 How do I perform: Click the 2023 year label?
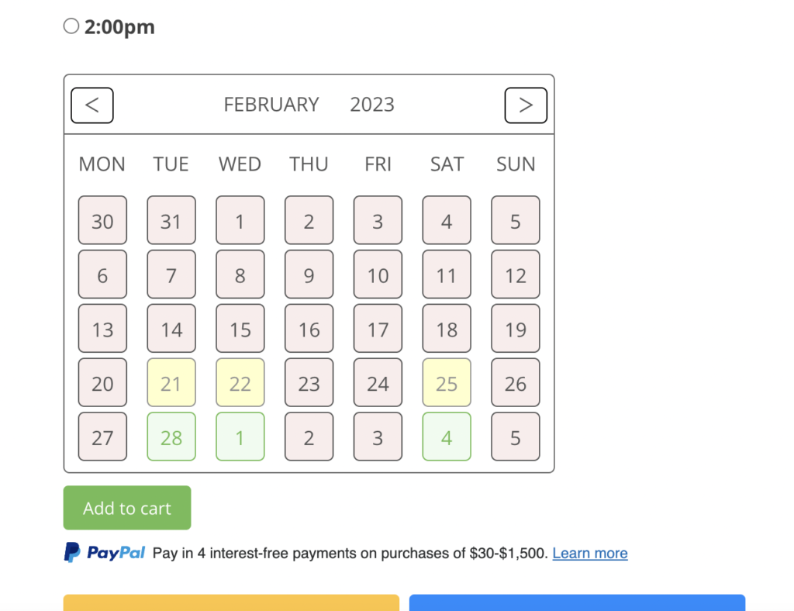coord(372,105)
